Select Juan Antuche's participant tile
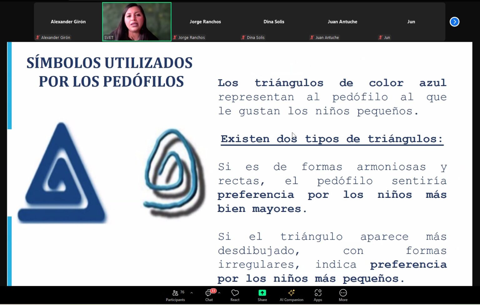The width and height of the screenshot is (480, 305). (342, 22)
